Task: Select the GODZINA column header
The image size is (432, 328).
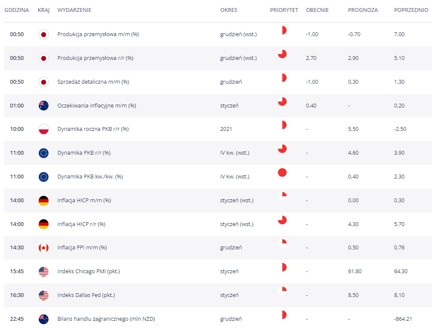Action: [17, 10]
